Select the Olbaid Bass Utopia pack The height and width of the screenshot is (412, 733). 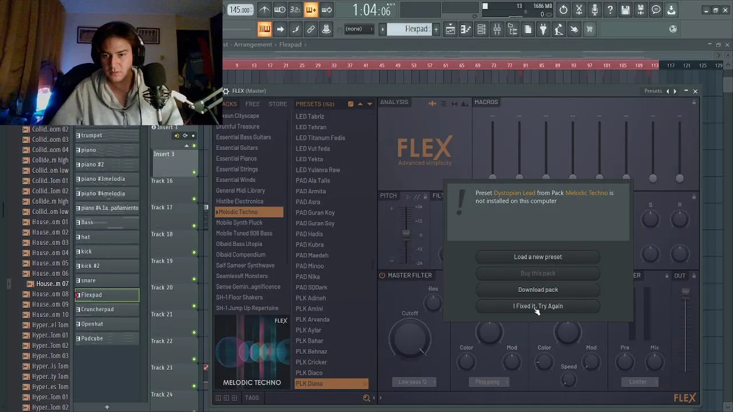[x=239, y=244]
